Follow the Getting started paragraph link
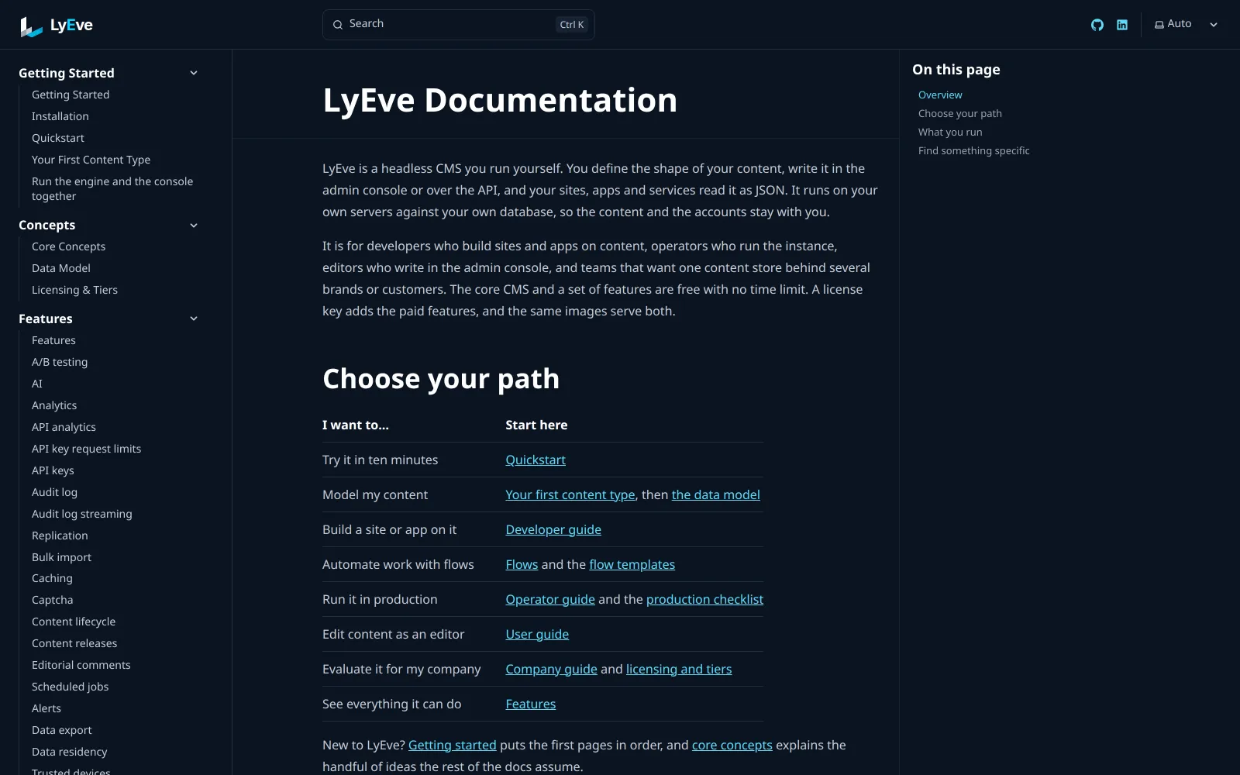 tap(453, 745)
